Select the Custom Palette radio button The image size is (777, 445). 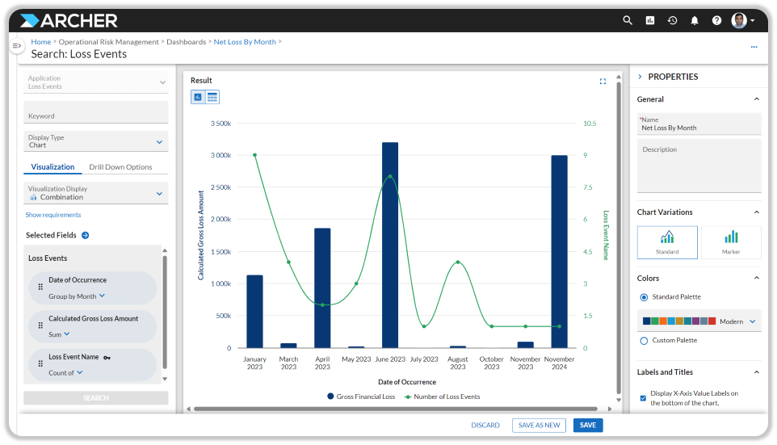click(644, 341)
